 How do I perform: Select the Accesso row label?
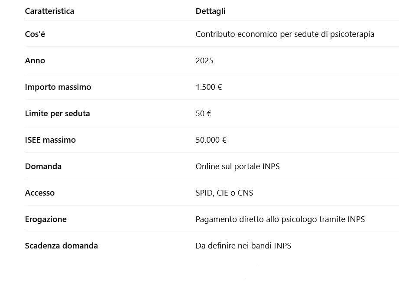click(40, 193)
